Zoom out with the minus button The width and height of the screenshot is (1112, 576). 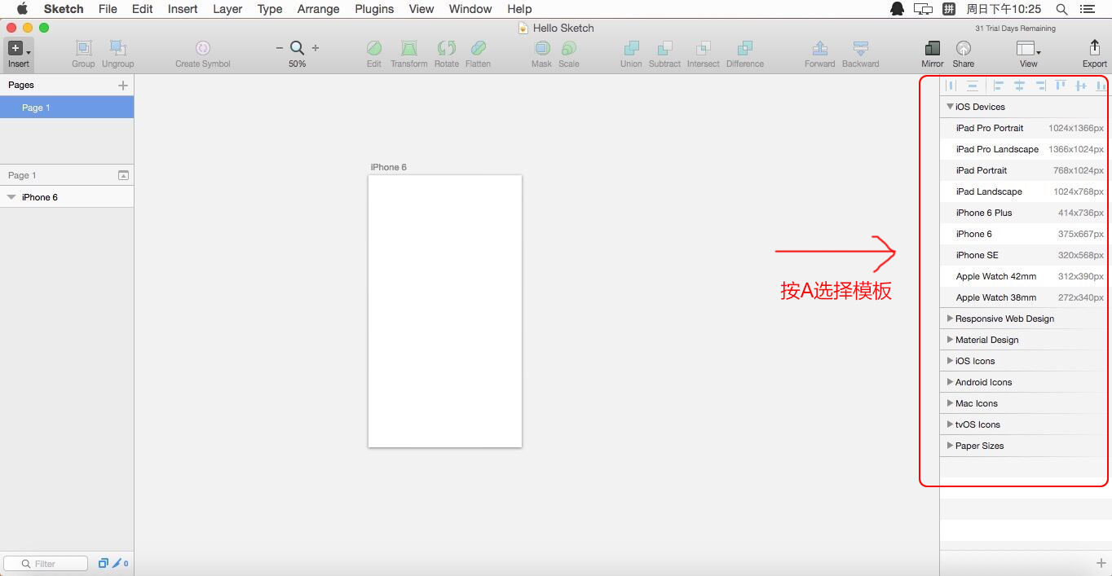(x=280, y=48)
